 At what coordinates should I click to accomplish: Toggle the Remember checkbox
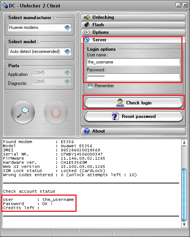(90, 86)
